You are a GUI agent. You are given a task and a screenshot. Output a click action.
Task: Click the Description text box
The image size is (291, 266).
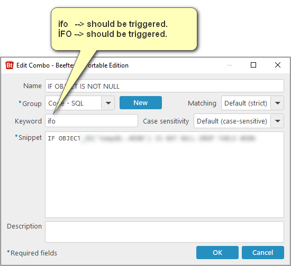pos(165,232)
